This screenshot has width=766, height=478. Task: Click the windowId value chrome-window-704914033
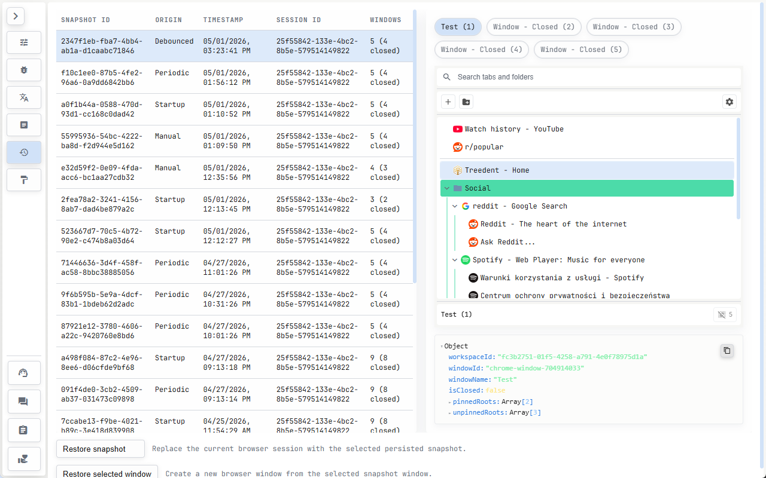535,368
